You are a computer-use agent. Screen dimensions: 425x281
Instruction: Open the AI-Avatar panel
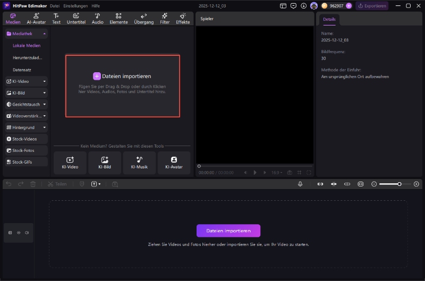tap(36, 19)
